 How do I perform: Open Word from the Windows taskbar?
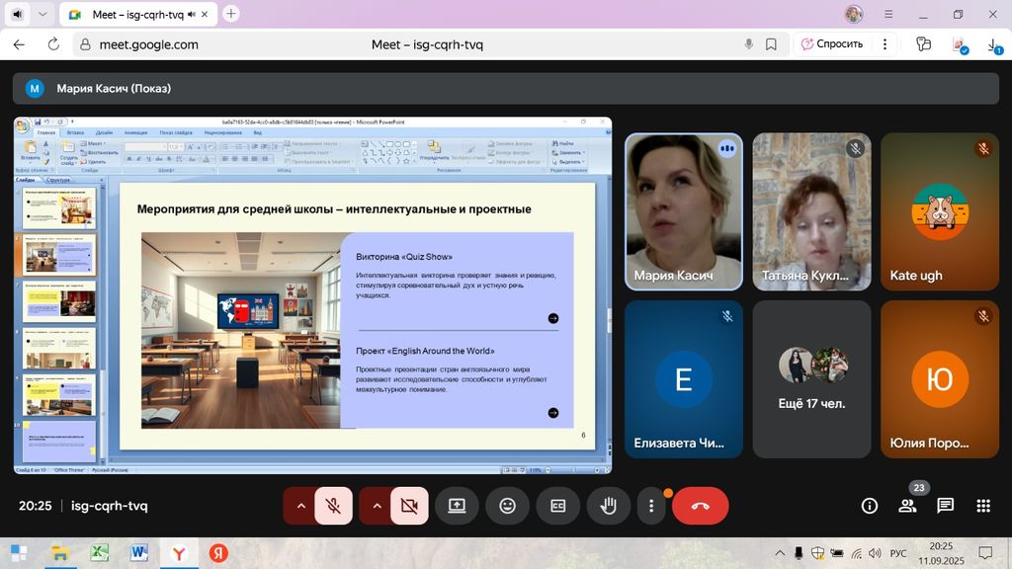(x=137, y=553)
